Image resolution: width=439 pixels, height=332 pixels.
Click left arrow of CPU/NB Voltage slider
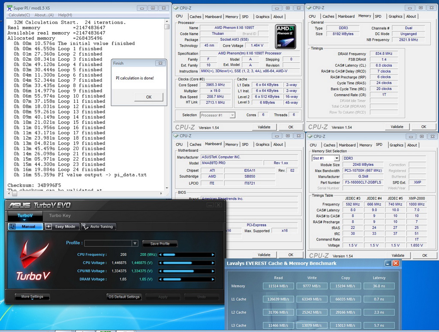[x=160, y=271]
